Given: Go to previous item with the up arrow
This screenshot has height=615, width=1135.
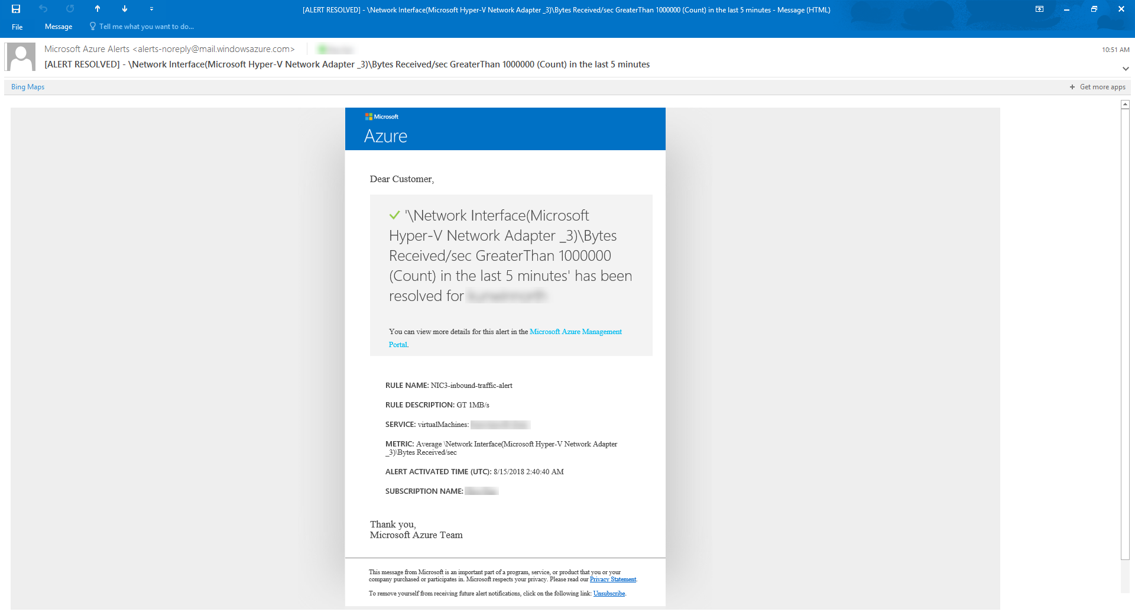Looking at the screenshot, I should pyautogui.click(x=98, y=9).
